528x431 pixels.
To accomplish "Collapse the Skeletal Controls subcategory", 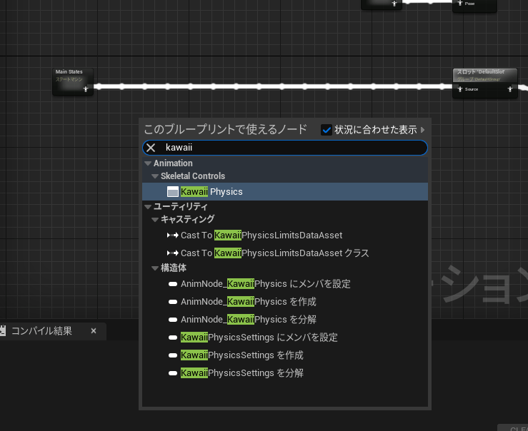I will pos(155,176).
